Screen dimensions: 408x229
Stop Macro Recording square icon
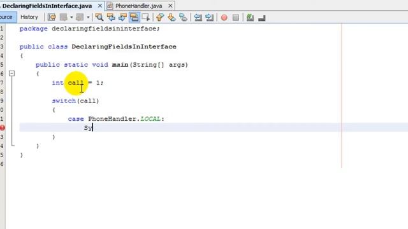pyautogui.click(x=235, y=18)
